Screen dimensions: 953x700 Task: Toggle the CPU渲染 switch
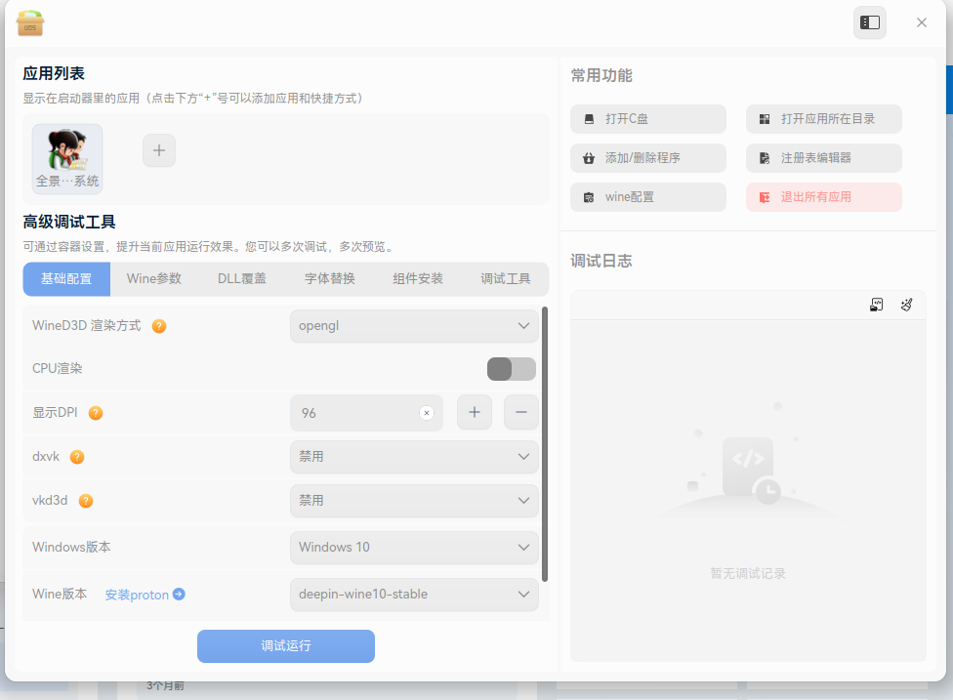[511, 369]
